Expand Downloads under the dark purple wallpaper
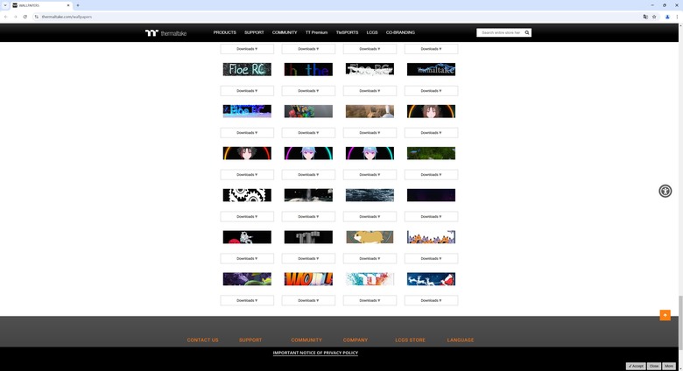The image size is (683, 371). (x=431, y=216)
